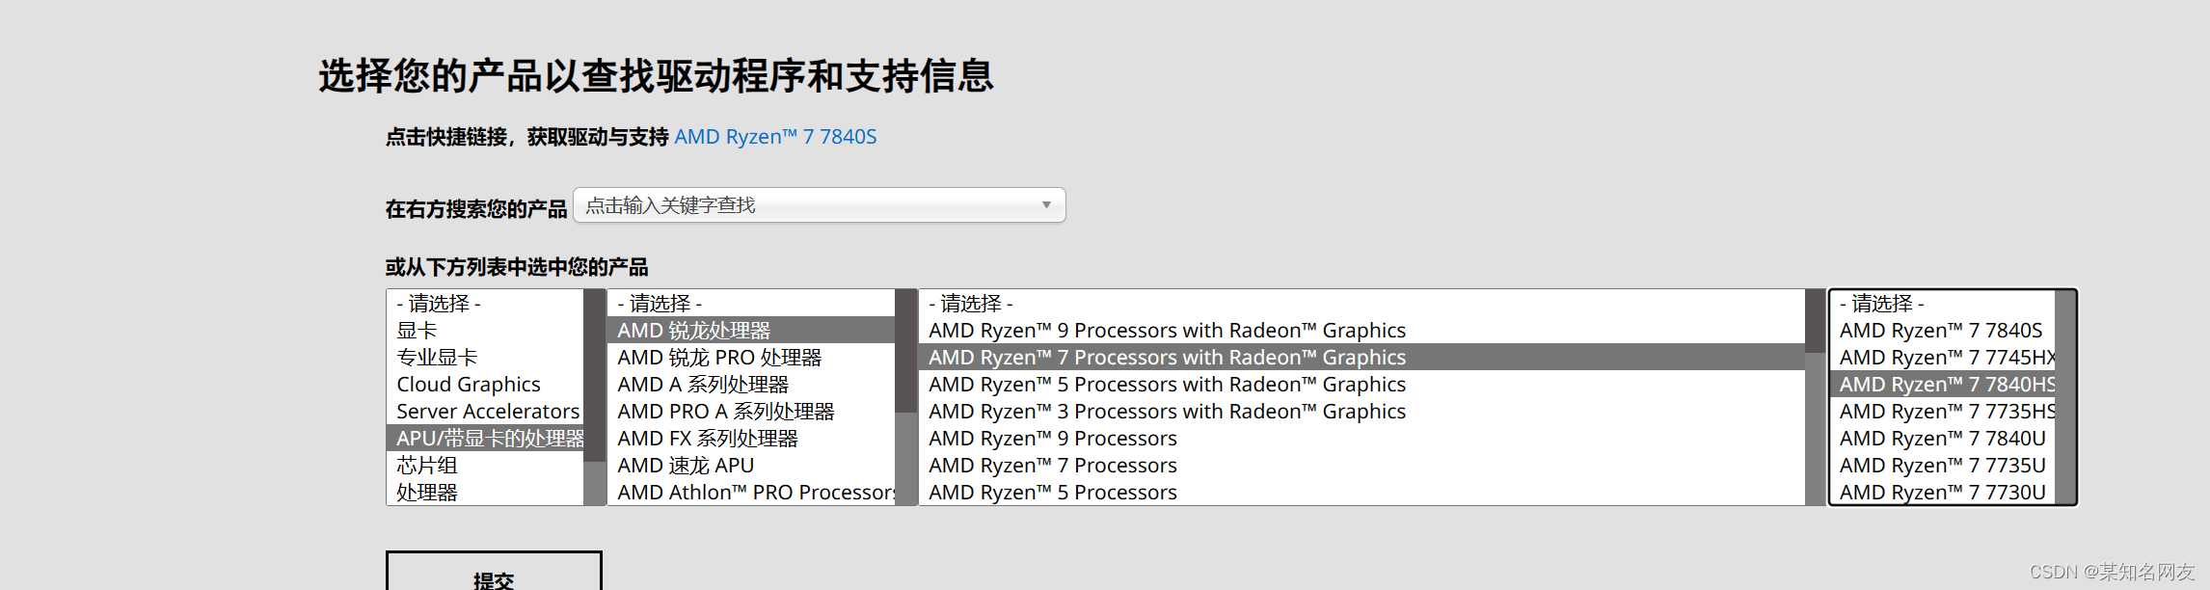Select AMD Athlon PRO Processors entry
The width and height of the screenshot is (2210, 590).
tap(751, 493)
